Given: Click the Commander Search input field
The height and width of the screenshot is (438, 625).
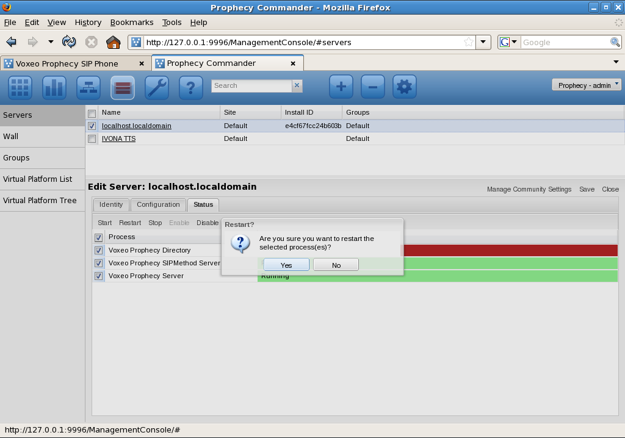Looking at the screenshot, I should pos(251,85).
